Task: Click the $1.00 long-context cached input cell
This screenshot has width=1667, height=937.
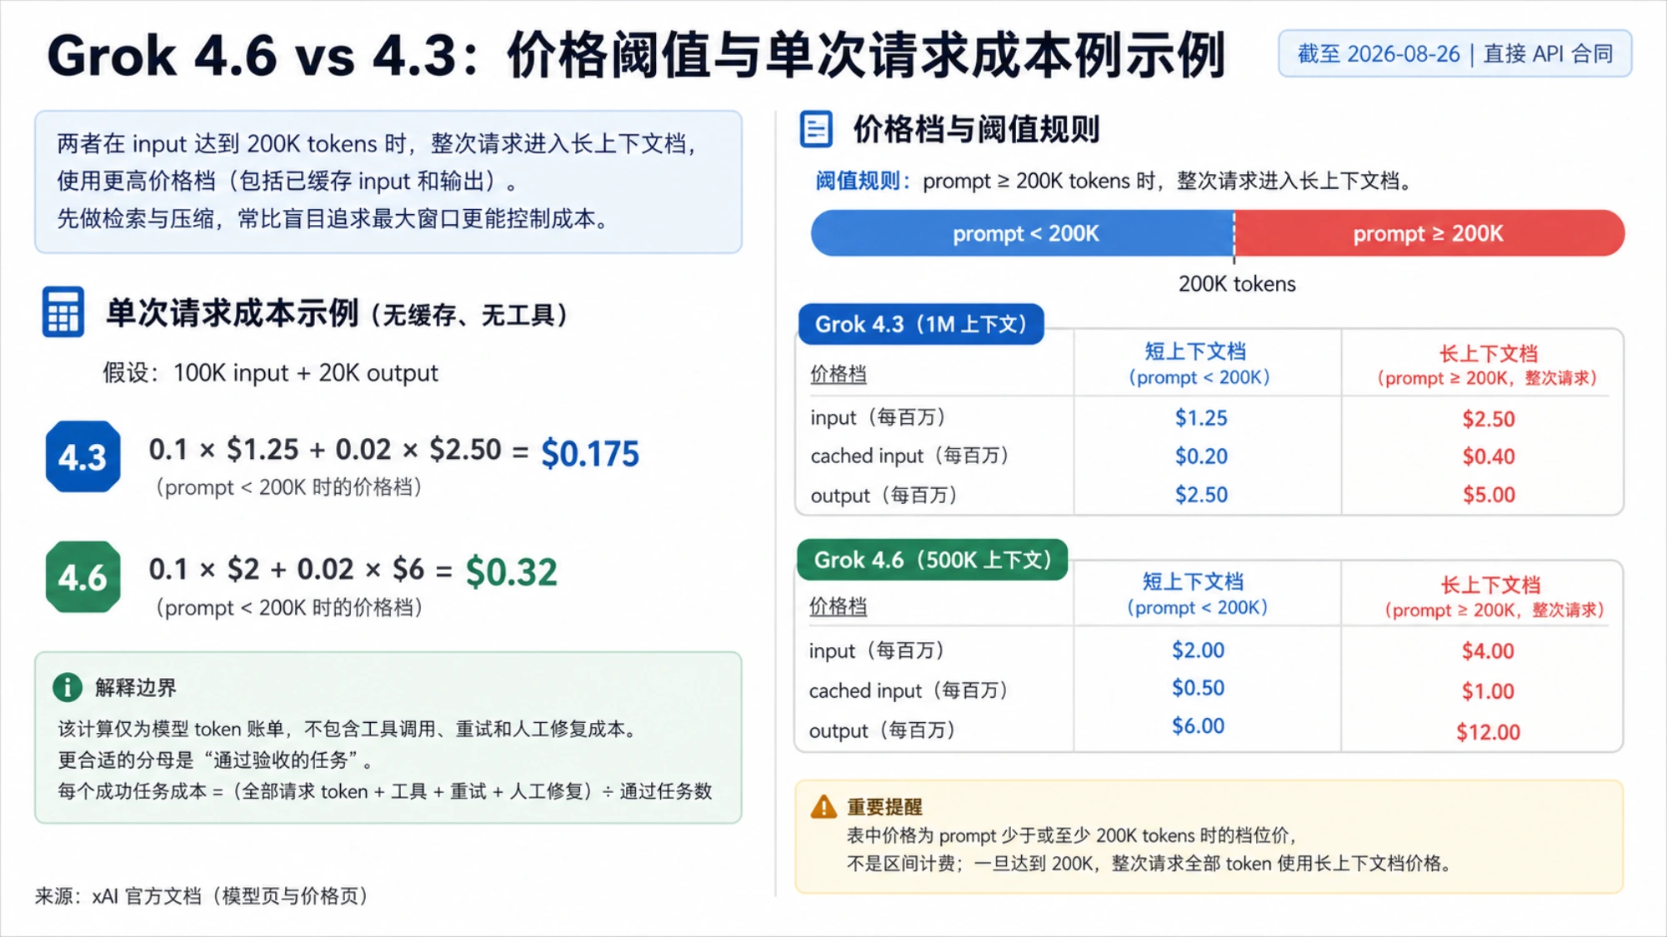Action: 1488,691
